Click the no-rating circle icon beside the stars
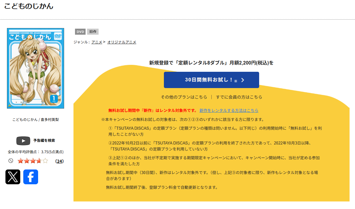The width and height of the screenshot is (355, 209). coord(11,161)
